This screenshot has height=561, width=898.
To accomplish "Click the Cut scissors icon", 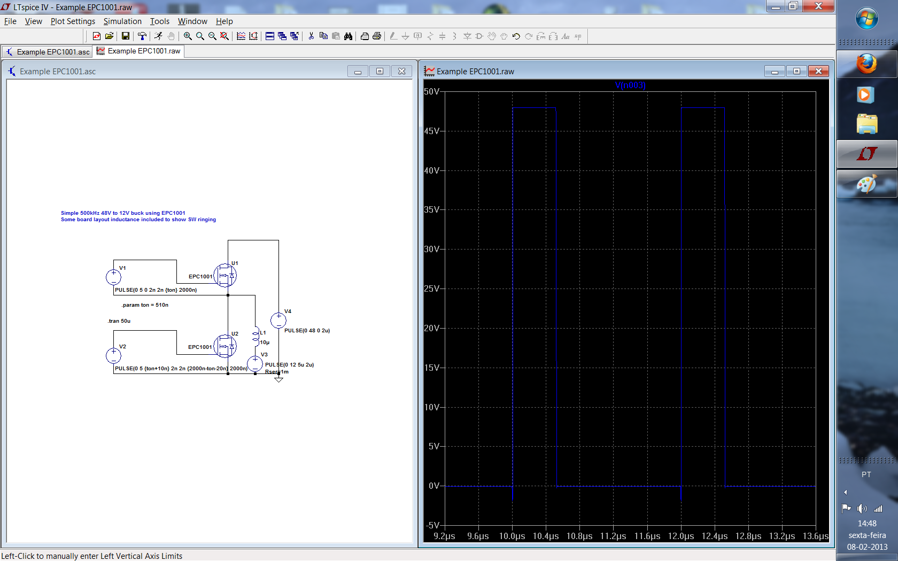I will [311, 36].
